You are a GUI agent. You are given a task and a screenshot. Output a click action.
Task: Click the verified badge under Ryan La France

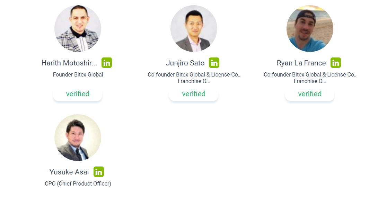310,94
